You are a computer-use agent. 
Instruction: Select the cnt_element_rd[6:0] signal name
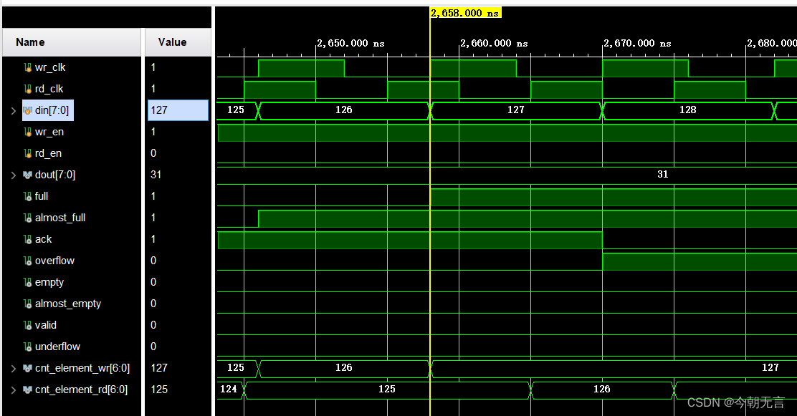tap(81, 390)
